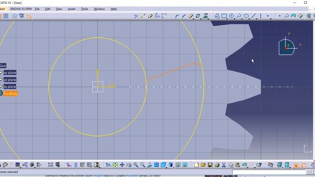Select the Point tool
Image resolution: width=315 pixels, height=177 pixels.
(268, 16)
